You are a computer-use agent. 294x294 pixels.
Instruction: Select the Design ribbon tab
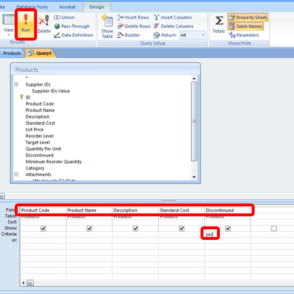pyautogui.click(x=97, y=7)
